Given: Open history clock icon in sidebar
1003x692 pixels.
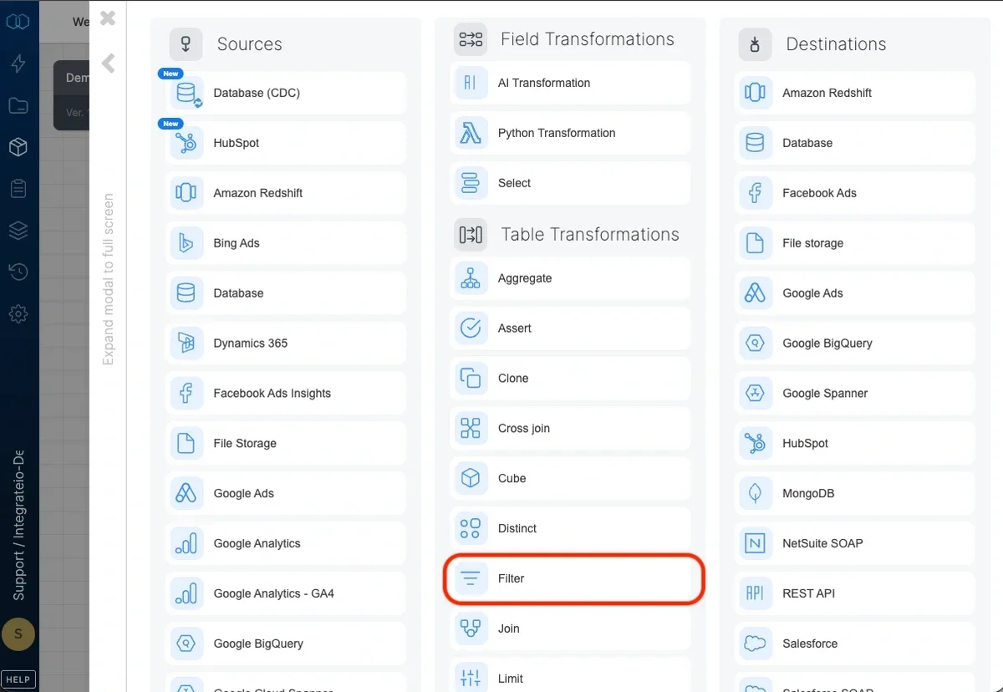Looking at the screenshot, I should click(x=18, y=272).
